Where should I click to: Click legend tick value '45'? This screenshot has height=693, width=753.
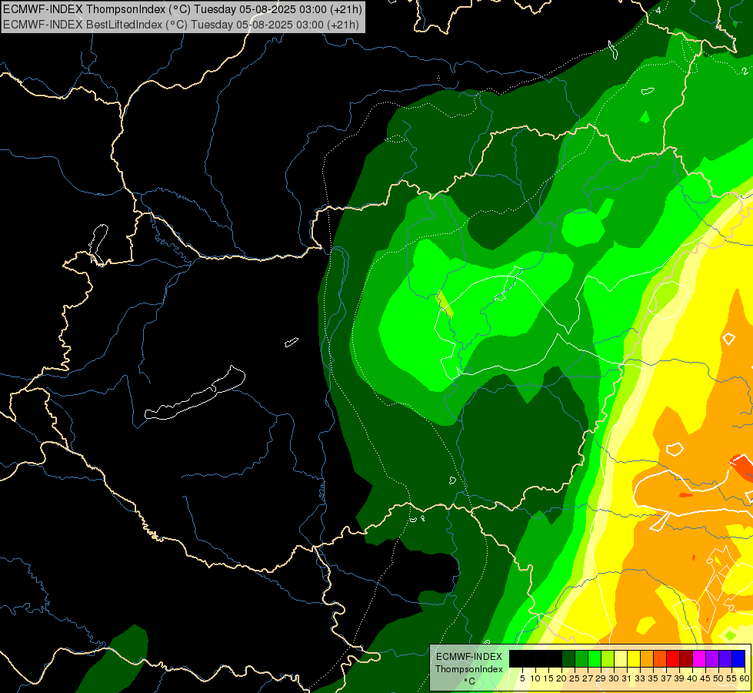(x=705, y=678)
